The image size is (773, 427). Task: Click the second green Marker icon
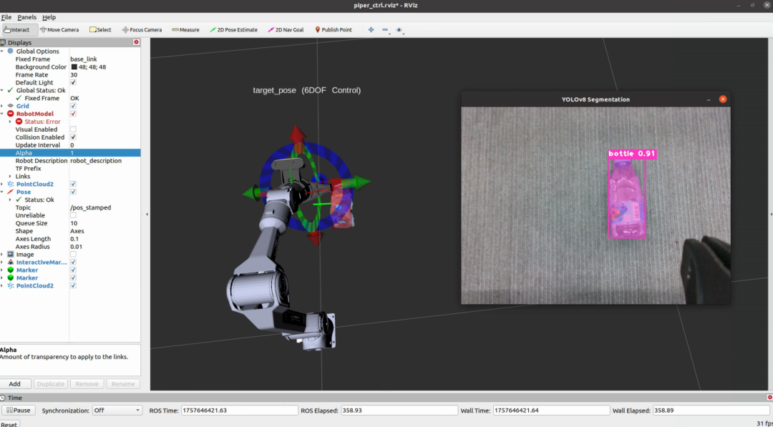pos(10,278)
